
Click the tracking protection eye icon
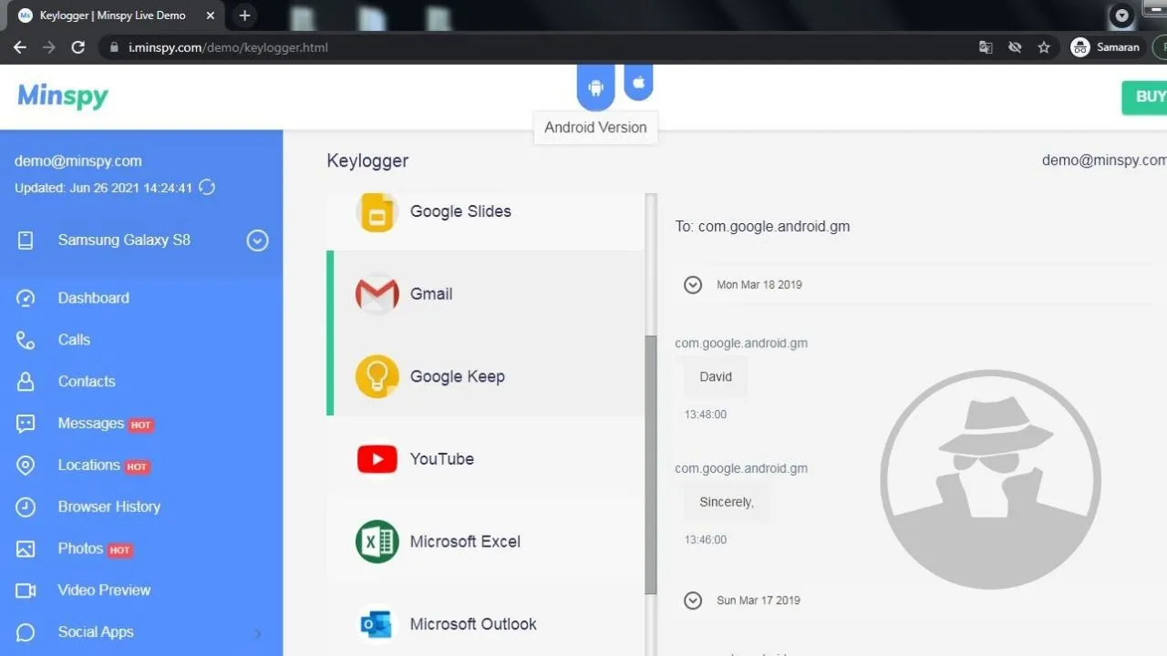point(1015,47)
